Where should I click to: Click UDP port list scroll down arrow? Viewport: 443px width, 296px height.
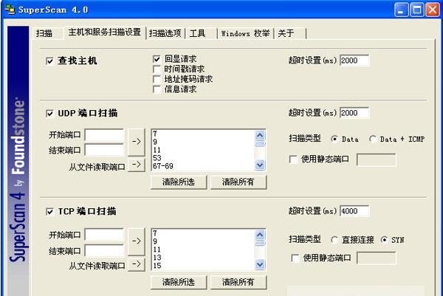coord(260,165)
